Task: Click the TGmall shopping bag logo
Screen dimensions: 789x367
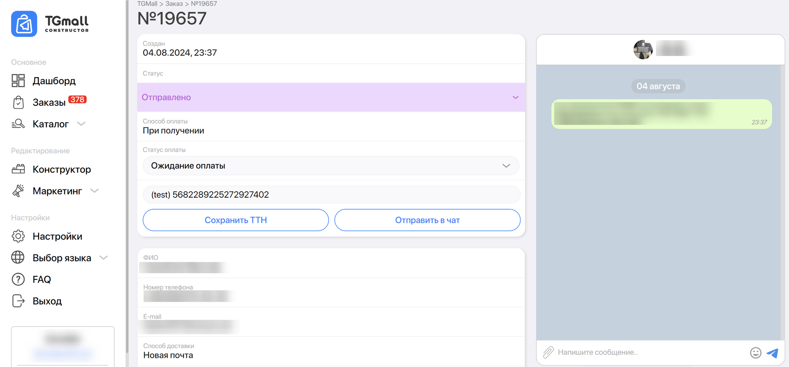Action: pyautogui.click(x=24, y=24)
